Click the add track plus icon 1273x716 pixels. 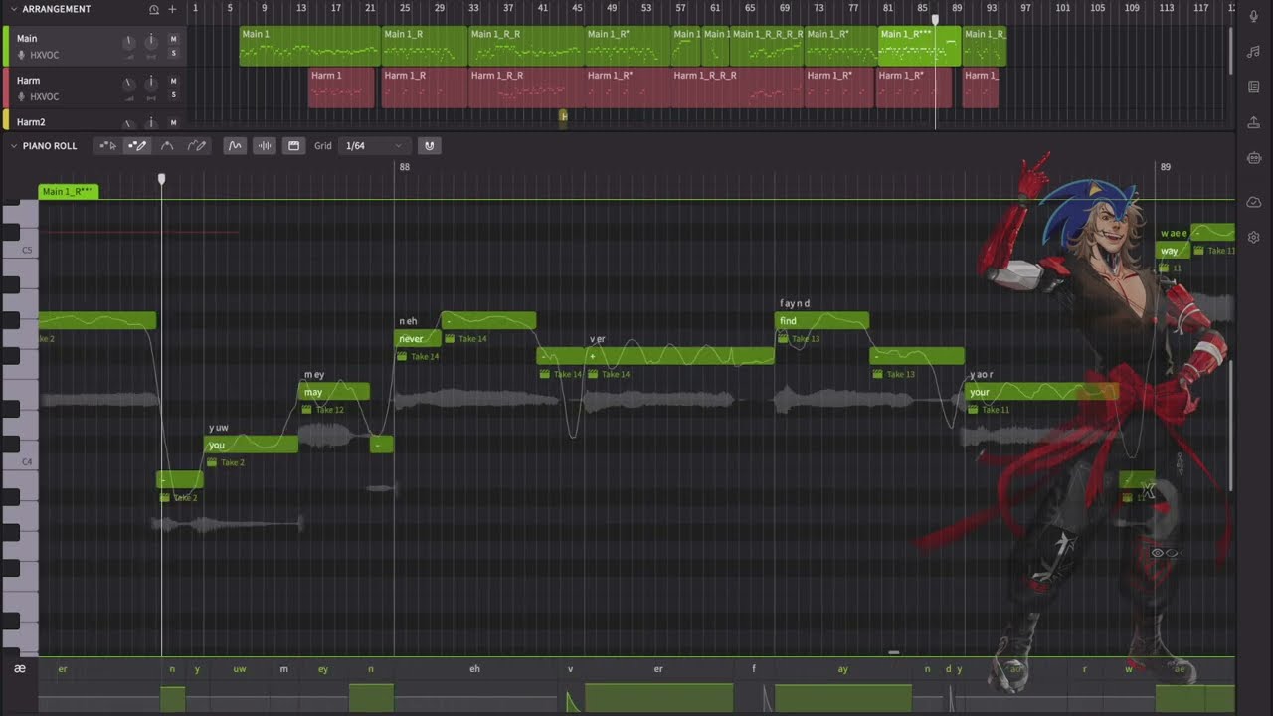tap(172, 9)
